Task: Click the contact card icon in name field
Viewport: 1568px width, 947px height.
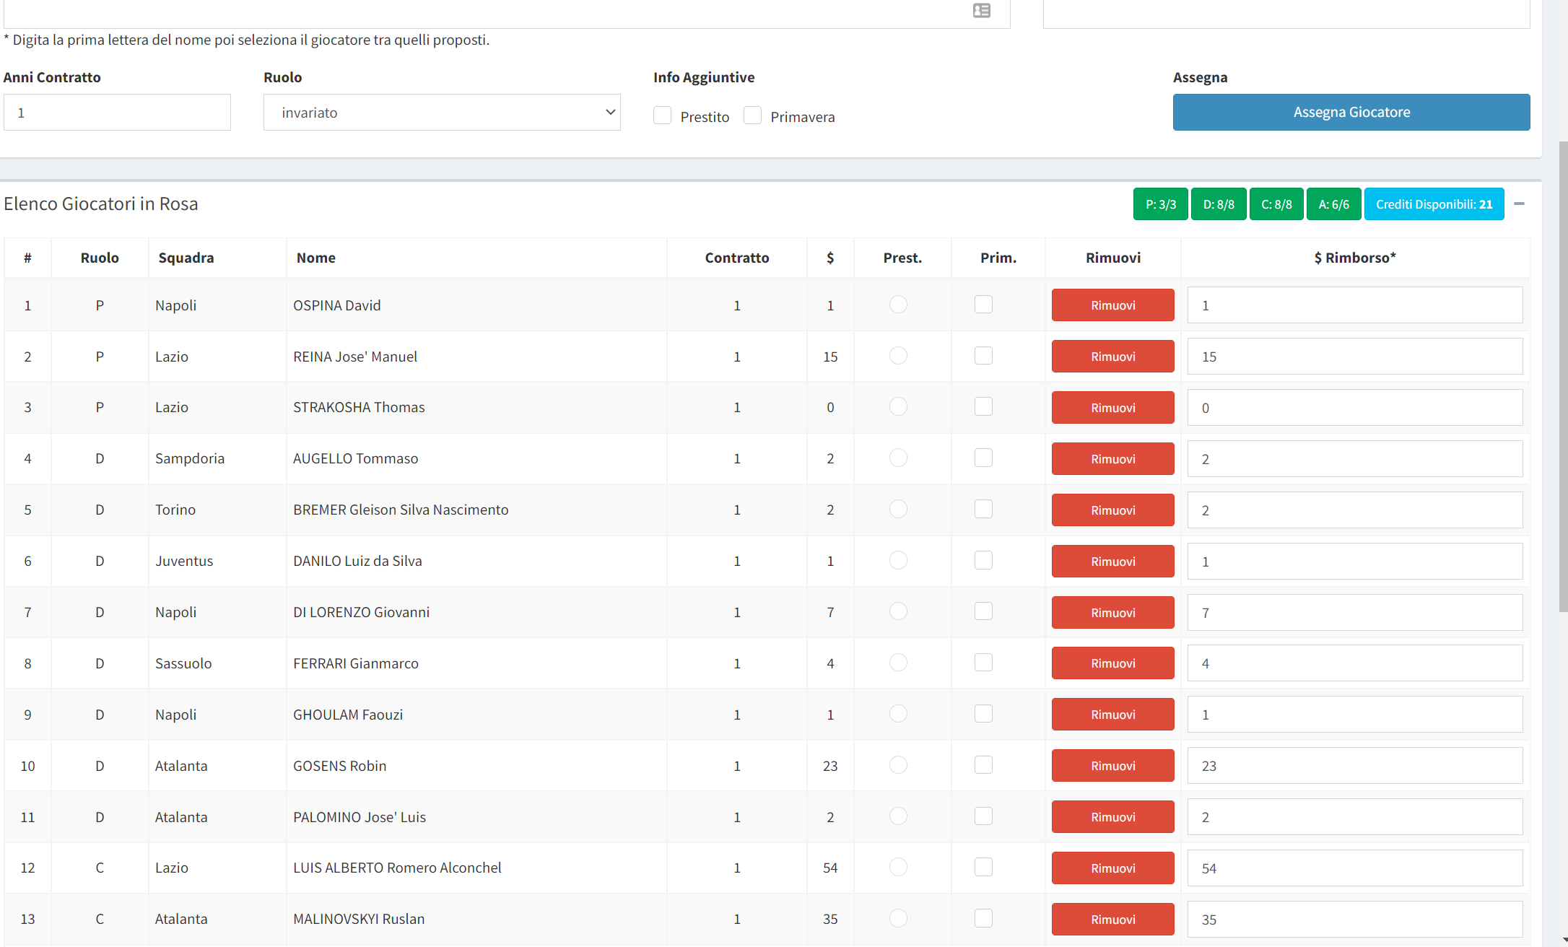Action: (981, 11)
